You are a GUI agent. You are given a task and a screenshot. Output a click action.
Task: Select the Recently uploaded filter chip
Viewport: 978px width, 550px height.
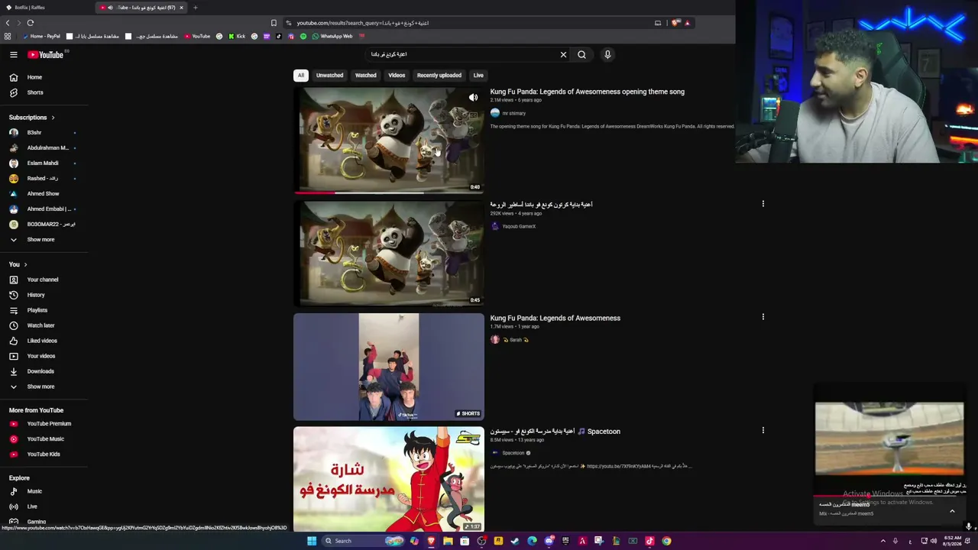pyautogui.click(x=439, y=76)
